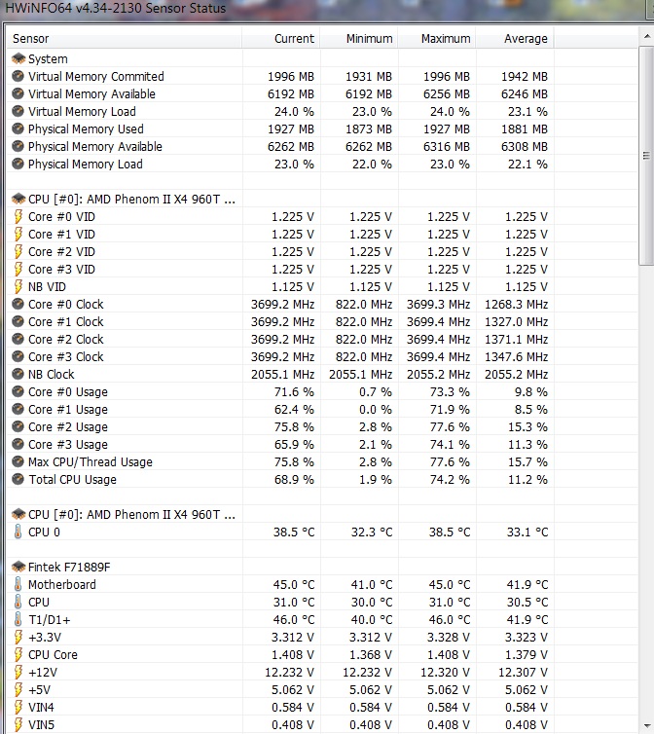Click the CPU Core voltage icon

18,654
